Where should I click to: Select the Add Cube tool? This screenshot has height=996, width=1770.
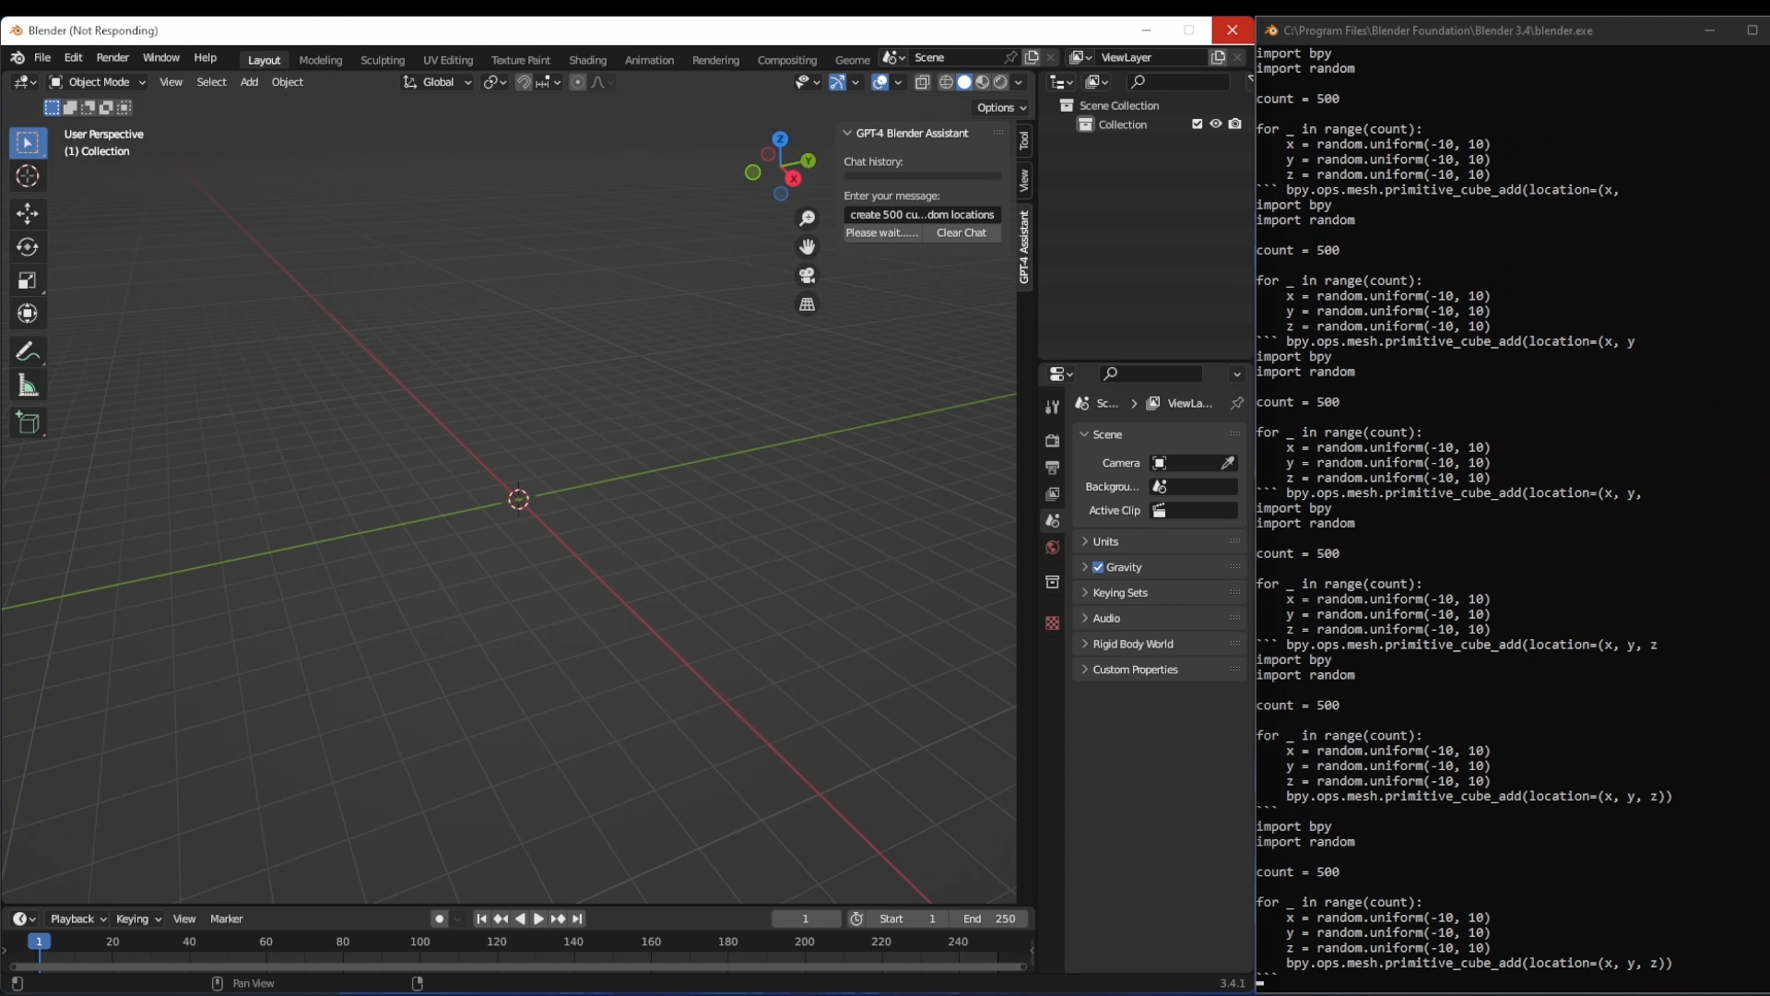click(x=28, y=422)
